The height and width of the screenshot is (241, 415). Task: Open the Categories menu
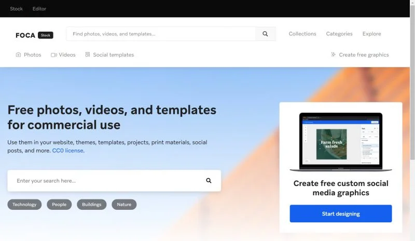[x=339, y=34]
